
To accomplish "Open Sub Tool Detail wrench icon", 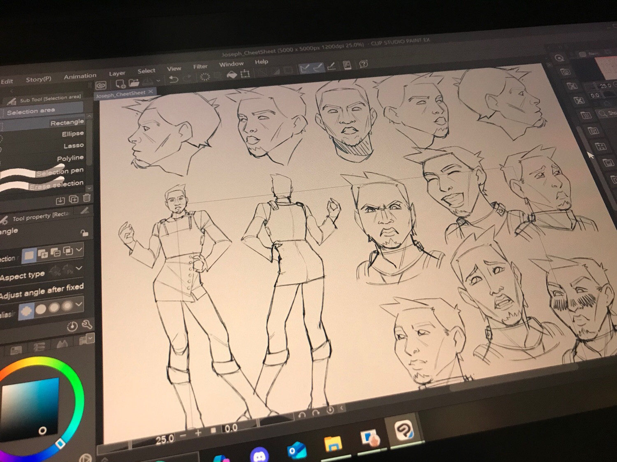I will coord(87,325).
